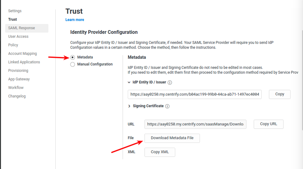Click the Signing Certificate info icon
This screenshot has width=303, height=169.
click(x=167, y=106)
